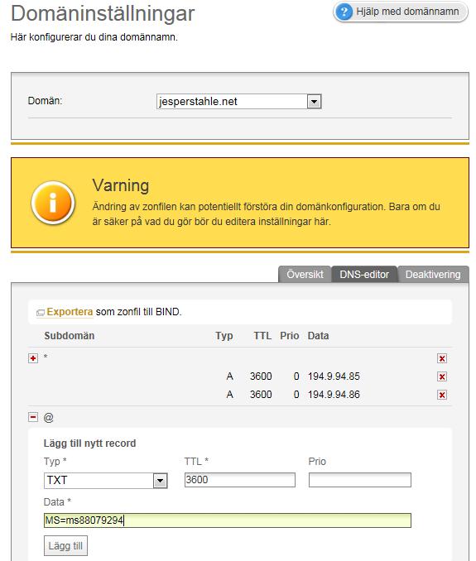Click the Data field with MS=ms88079294

point(228,520)
